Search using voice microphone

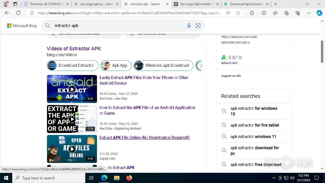pos(189,25)
